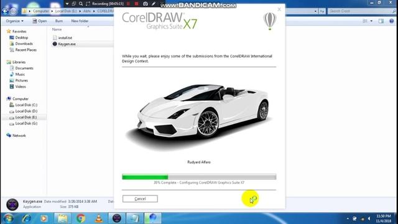Click the taskbar clock
398x224 pixels.
coord(384,218)
